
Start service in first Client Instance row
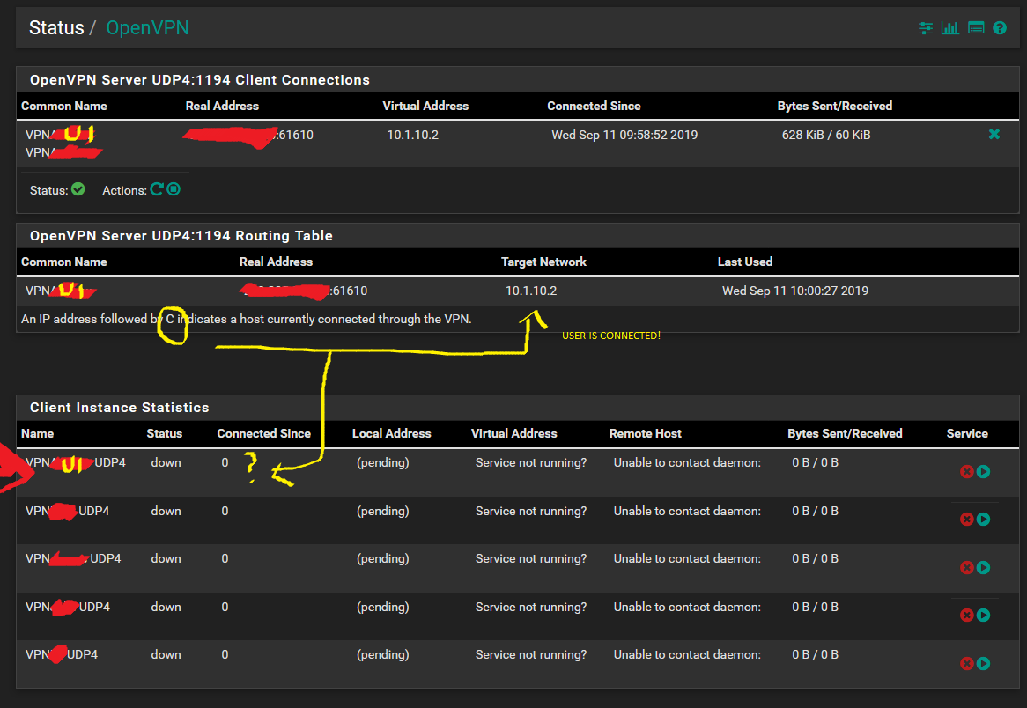[983, 472]
